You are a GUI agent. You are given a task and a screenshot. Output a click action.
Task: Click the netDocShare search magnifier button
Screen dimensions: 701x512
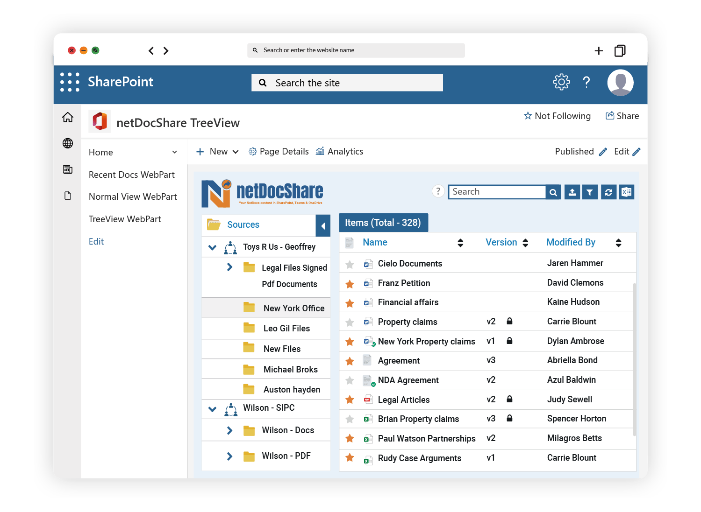pyautogui.click(x=553, y=192)
